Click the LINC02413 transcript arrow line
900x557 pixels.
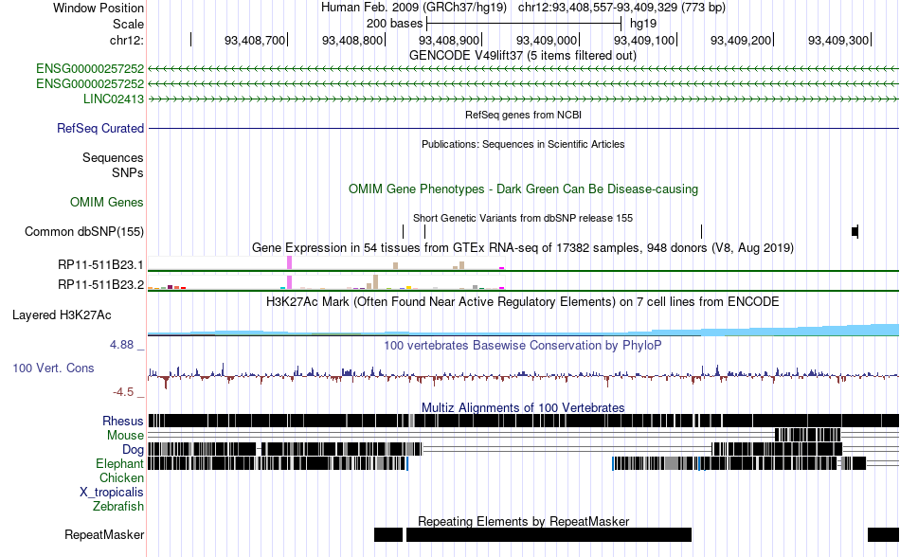pos(523,99)
